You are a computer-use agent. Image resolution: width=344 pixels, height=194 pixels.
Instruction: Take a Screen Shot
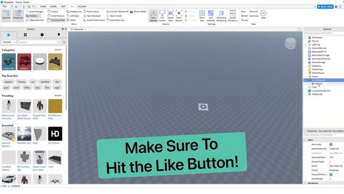pyautogui.click(x=170, y=16)
